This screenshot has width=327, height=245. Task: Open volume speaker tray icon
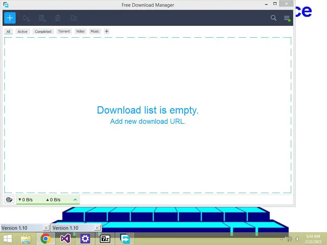[x=297, y=239]
